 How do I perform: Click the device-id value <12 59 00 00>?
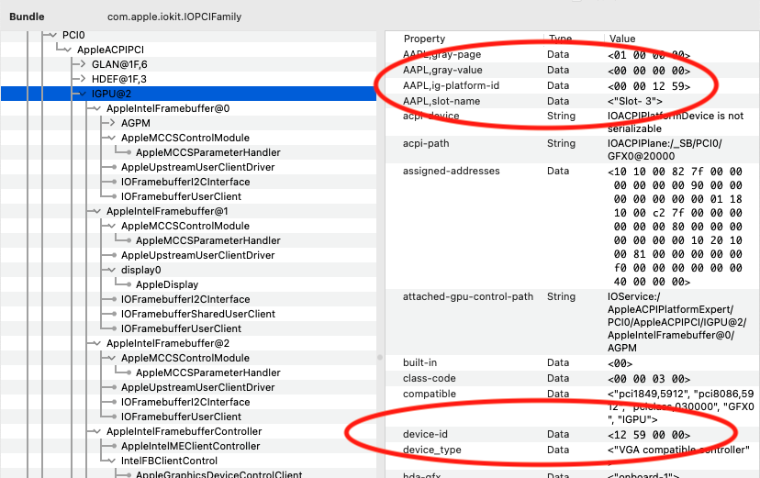(649, 435)
